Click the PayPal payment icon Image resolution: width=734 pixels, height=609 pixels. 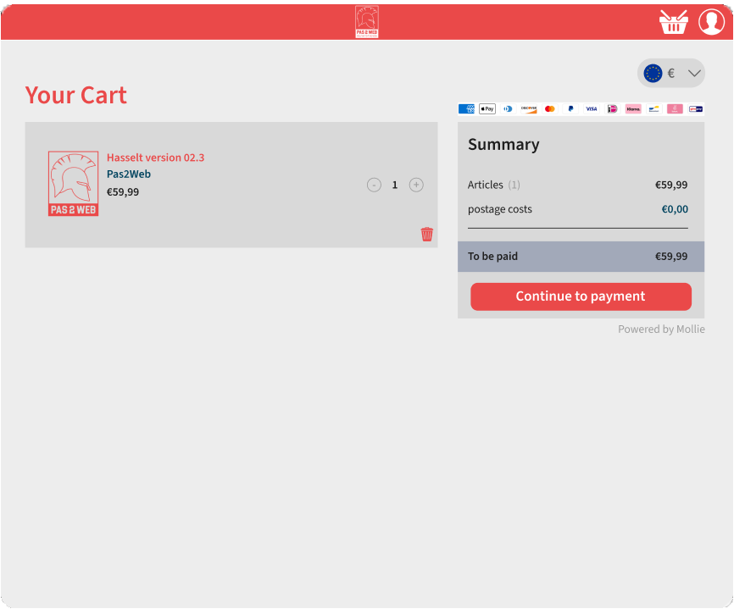[x=570, y=109]
